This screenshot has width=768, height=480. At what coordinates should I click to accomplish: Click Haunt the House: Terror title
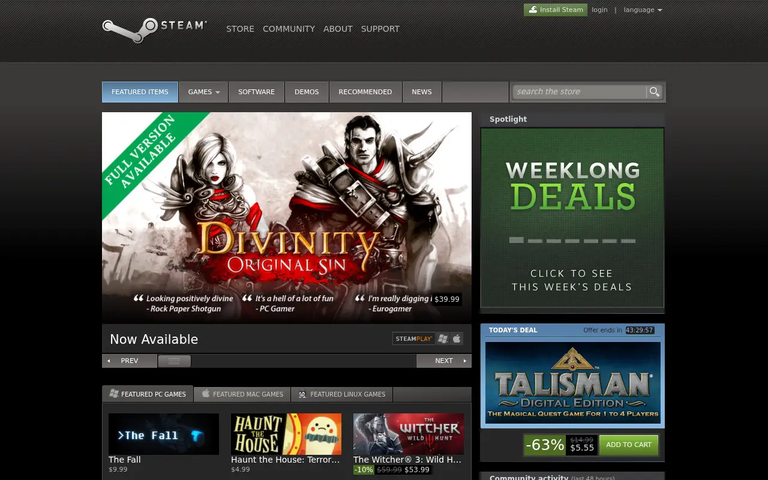tap(286, 460)
